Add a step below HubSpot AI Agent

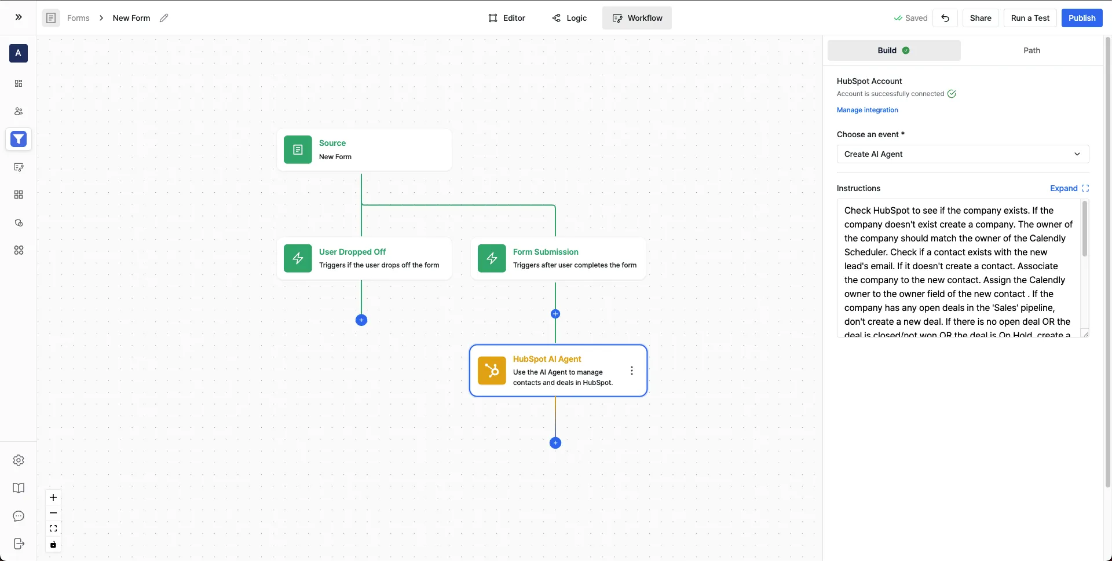[555, 443]
